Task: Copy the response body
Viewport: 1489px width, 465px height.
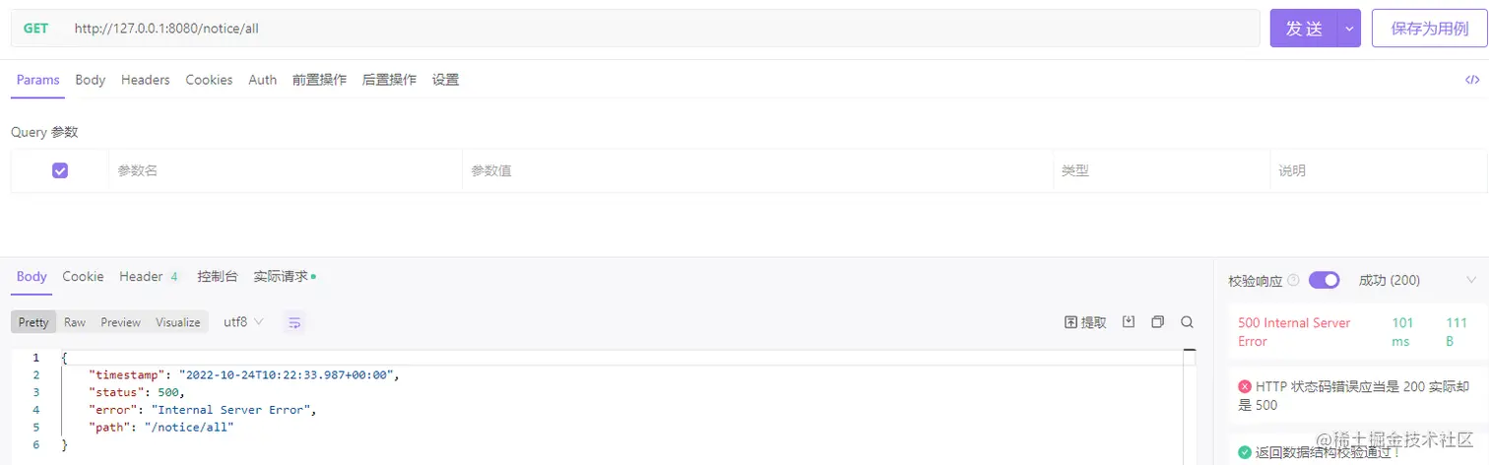Action: 1157,322
